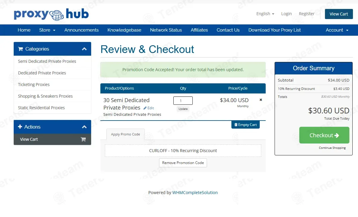Click the green Checkout button
The height and width of the screenshot is (217, 358).
pyautogui.click(x=324, y=135)
